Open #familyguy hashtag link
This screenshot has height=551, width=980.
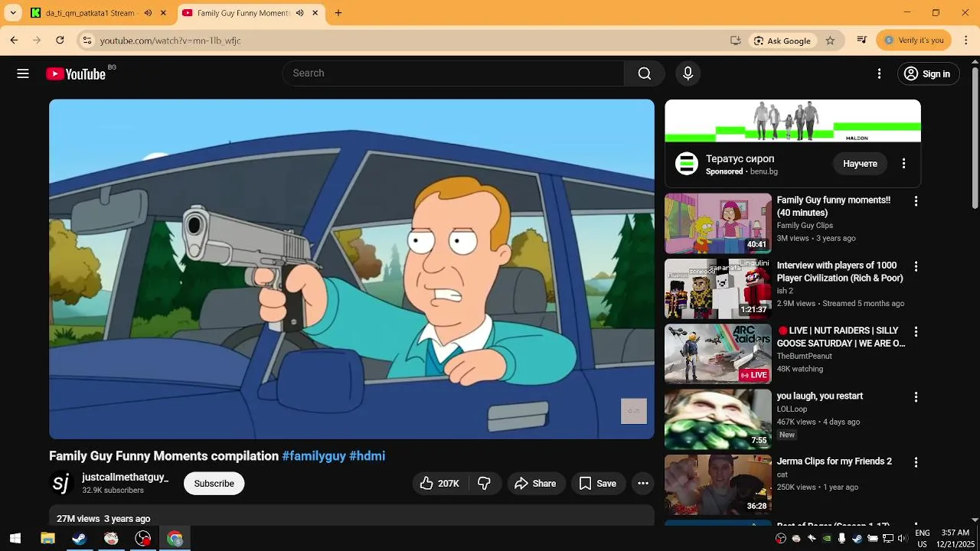pos(314,456)
